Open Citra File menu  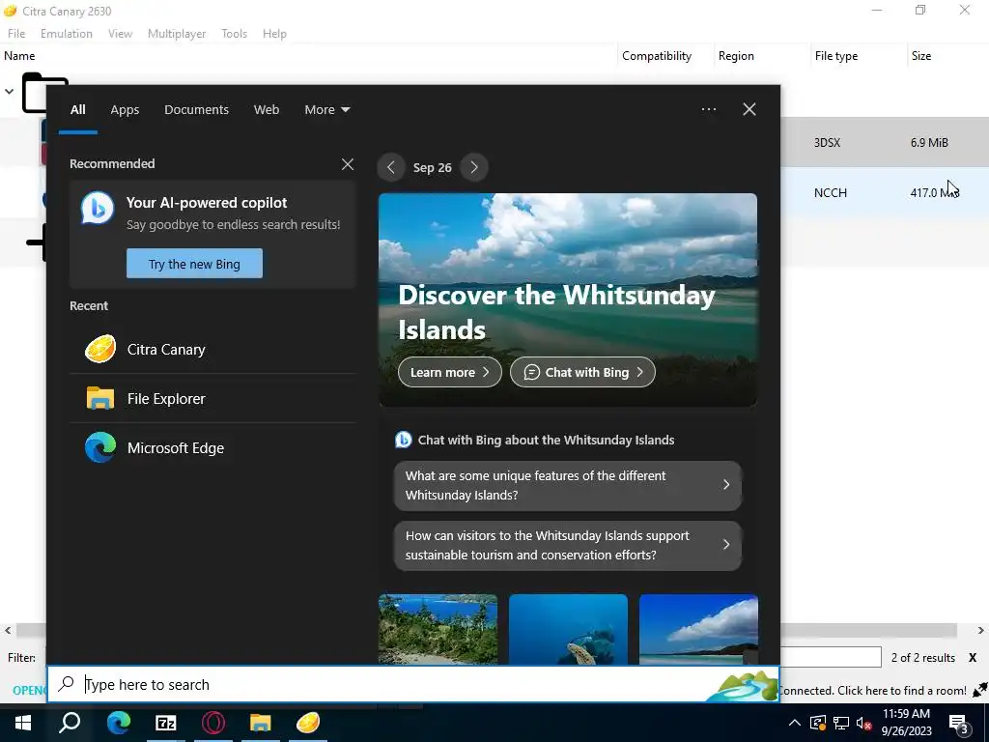[x=16, y=34]
